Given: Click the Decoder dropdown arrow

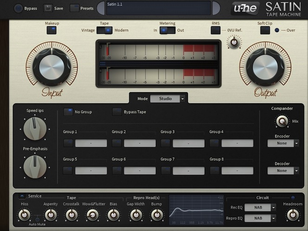Looking at the screenshot, I should click(296, 171).
